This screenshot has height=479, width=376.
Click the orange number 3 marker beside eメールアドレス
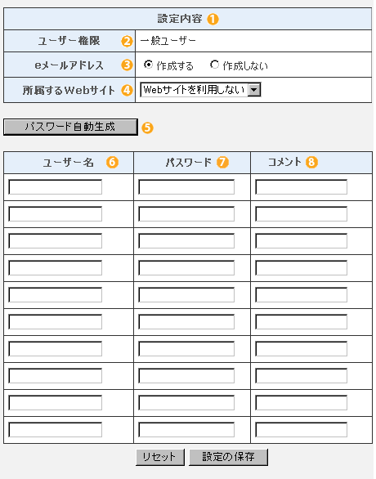pos(127,65)
